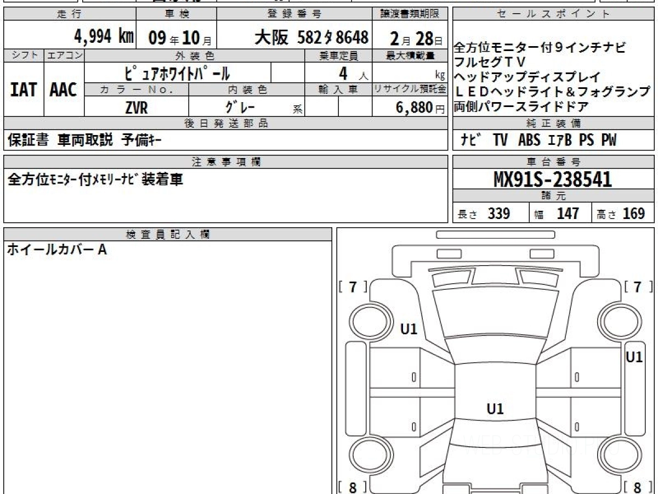This screenshot has width=658, height=494.
Task: Select the U1 mark on the car roof
Action: [x=495, y=409]
